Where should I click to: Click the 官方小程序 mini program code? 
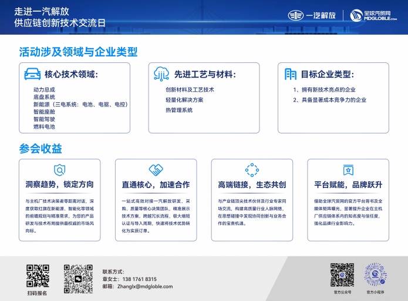pyautogui.click(x=375, y=275)
